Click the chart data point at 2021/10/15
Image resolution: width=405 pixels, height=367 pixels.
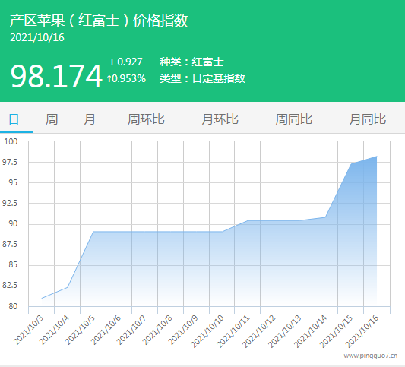point(351,163)
